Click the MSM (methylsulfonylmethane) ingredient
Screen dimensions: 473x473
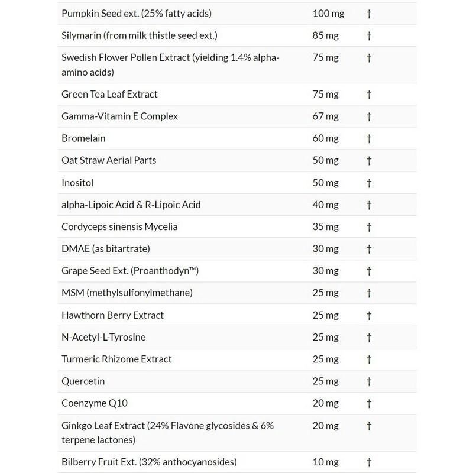click(x=127, y=293)
